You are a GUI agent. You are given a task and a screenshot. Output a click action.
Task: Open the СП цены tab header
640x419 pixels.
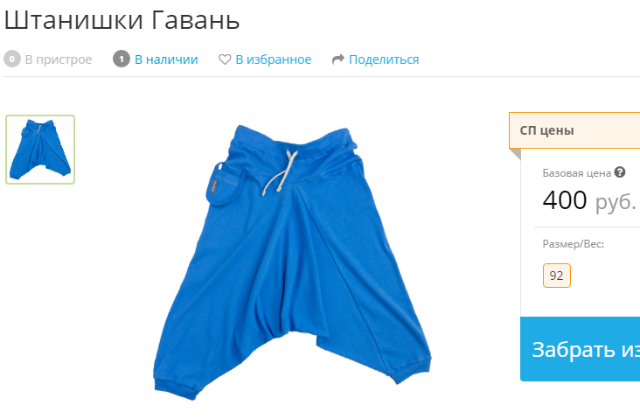[574, 130]
